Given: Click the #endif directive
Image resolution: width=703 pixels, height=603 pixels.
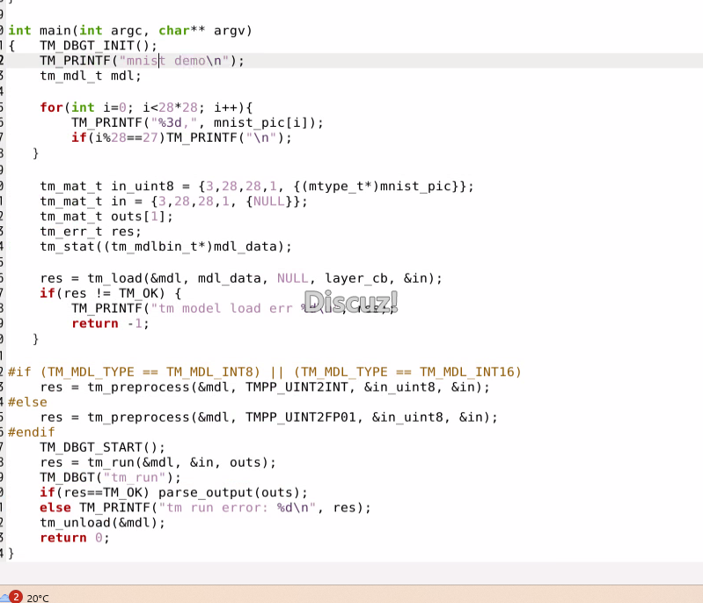Looking at the screenshot, I should (32, 432).
